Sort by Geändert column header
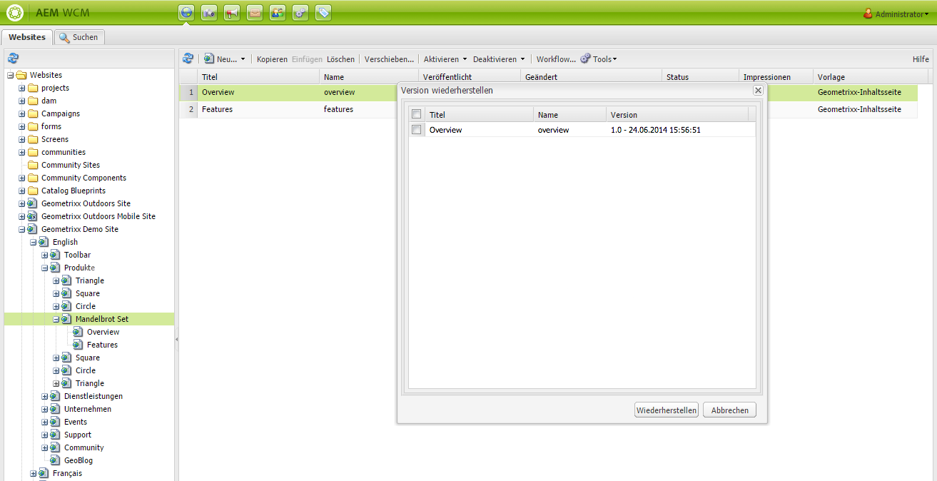 point(591,76)
